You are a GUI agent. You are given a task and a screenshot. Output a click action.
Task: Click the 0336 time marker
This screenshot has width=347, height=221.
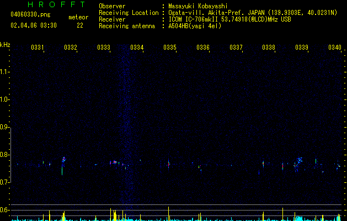(203, 48)
